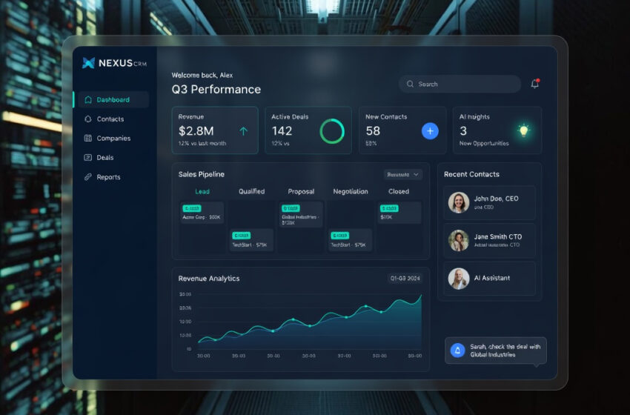This screenshot has width=630, height=415.
Task: Click the green tag on Closed $10K card
Action: (x=389, y=208)
